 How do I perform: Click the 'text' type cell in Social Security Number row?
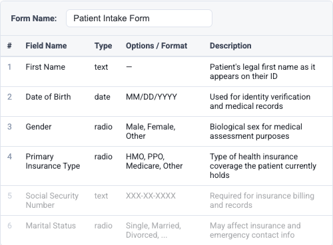click(101, 196)
